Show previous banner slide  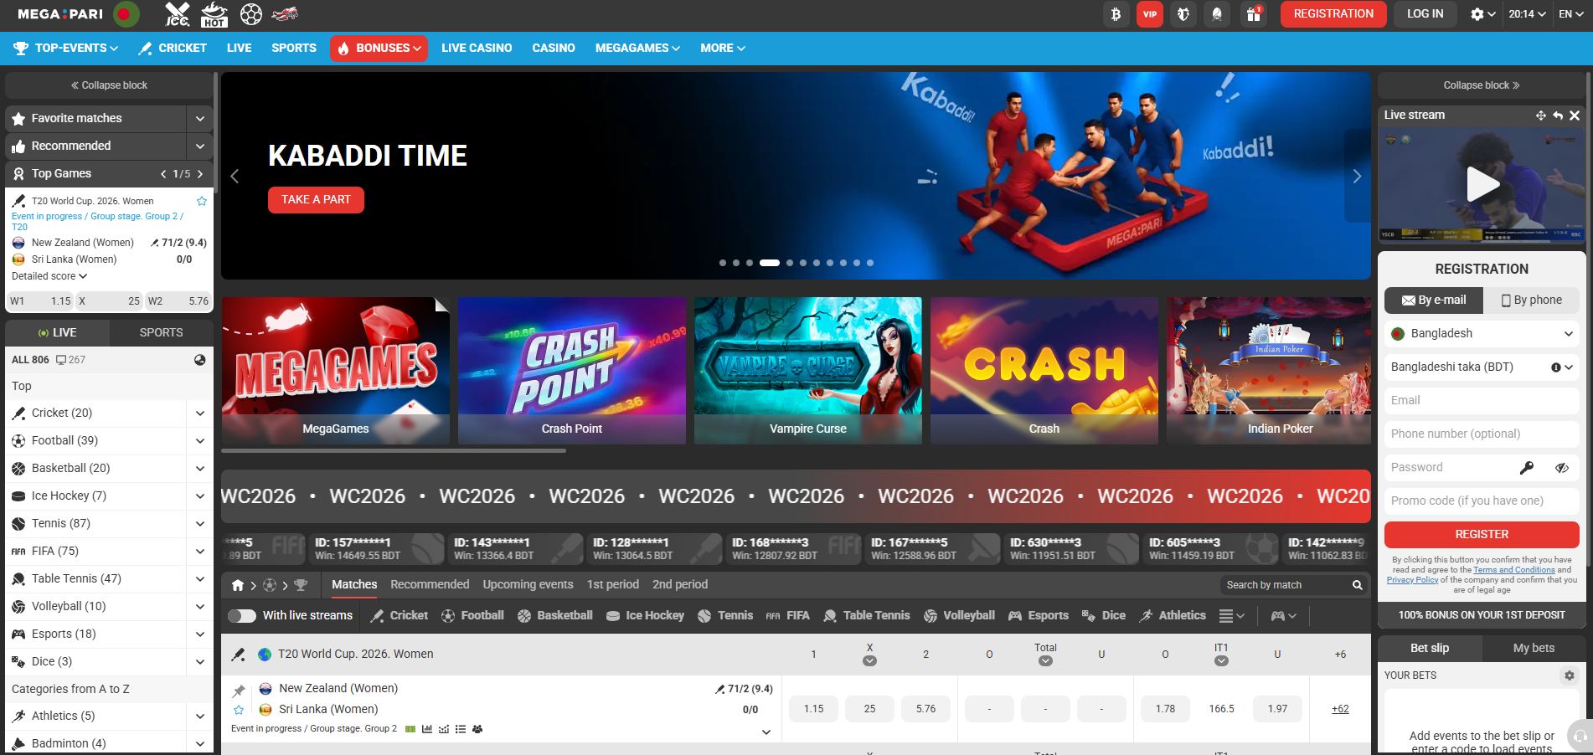[235, 177]
